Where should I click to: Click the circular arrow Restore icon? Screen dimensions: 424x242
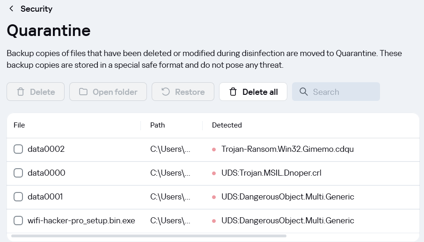[x=166, y=92]
